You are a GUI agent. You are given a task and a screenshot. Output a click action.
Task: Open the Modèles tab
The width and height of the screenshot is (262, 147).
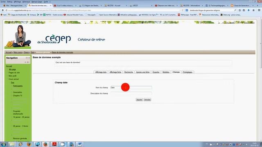coord(166,72)
